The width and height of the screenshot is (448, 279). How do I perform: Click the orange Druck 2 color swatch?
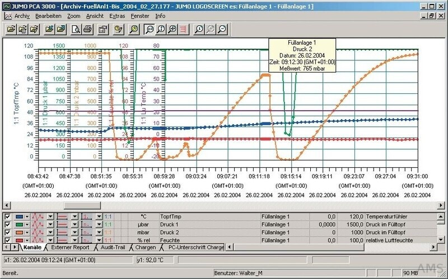point(19,233)
